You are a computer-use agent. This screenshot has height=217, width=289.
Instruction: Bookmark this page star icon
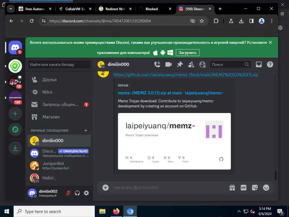(x=202, y=21)
